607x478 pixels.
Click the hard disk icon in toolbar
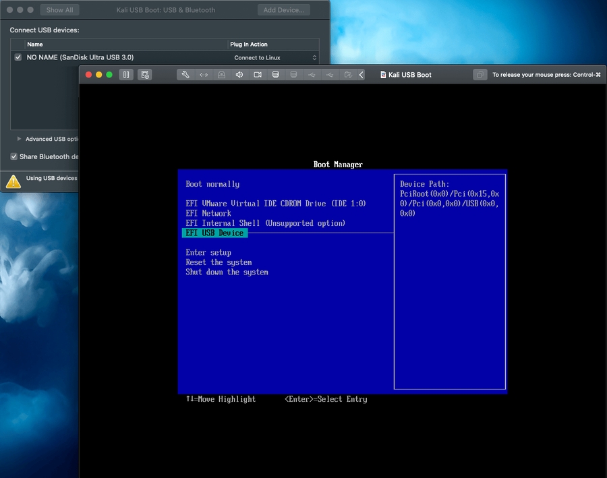pos(275,75)
